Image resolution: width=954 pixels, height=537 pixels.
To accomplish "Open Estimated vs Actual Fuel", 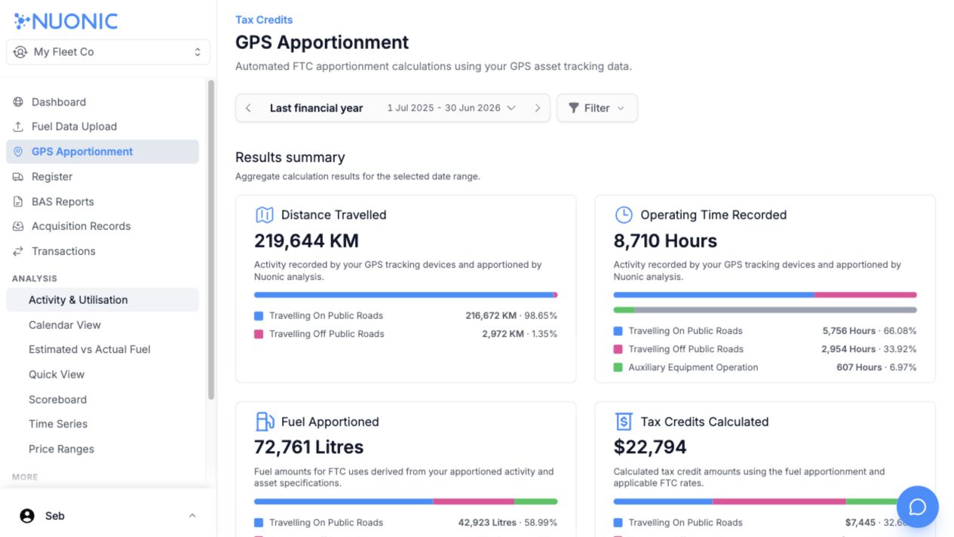I will pos(103,349).
